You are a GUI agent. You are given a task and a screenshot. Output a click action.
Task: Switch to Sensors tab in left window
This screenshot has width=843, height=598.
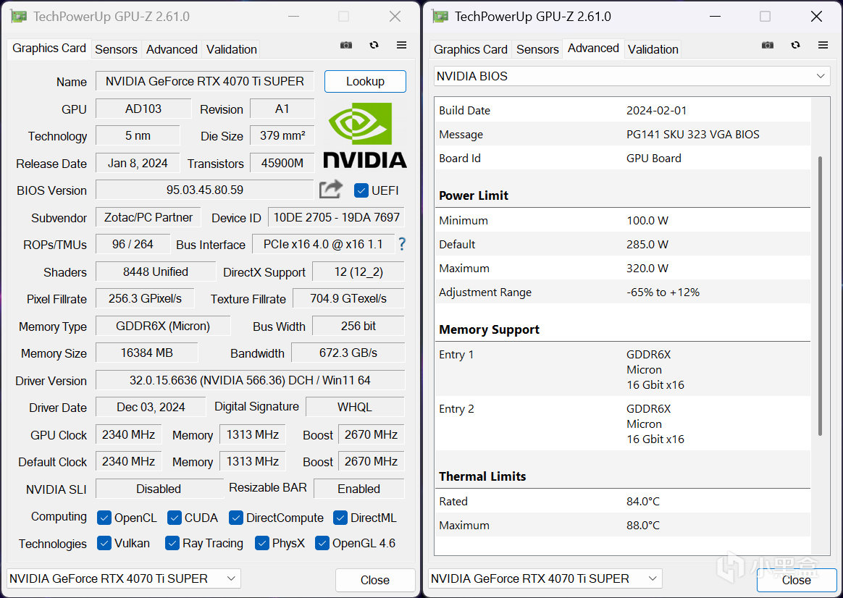point(116,49)
